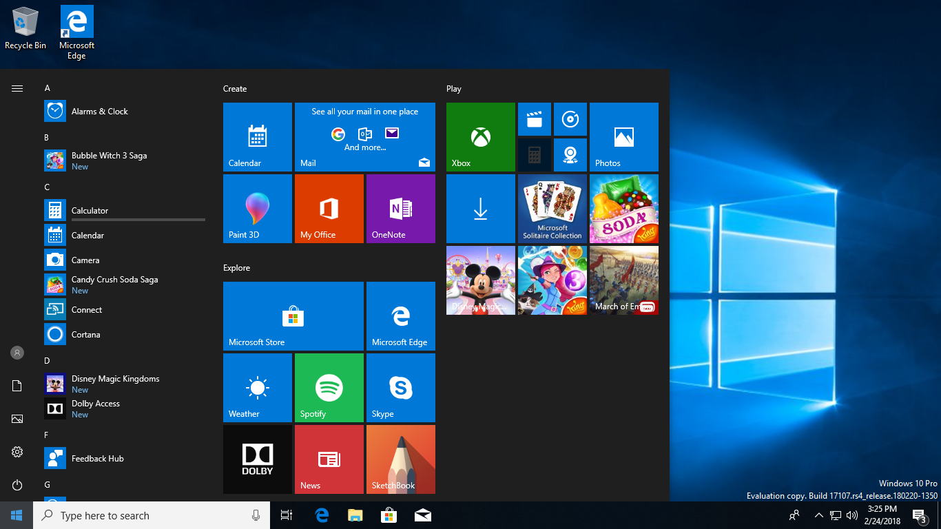The image size is (941, 529).
Task: Click the letter F header in app list
Action: pos(47,435)
